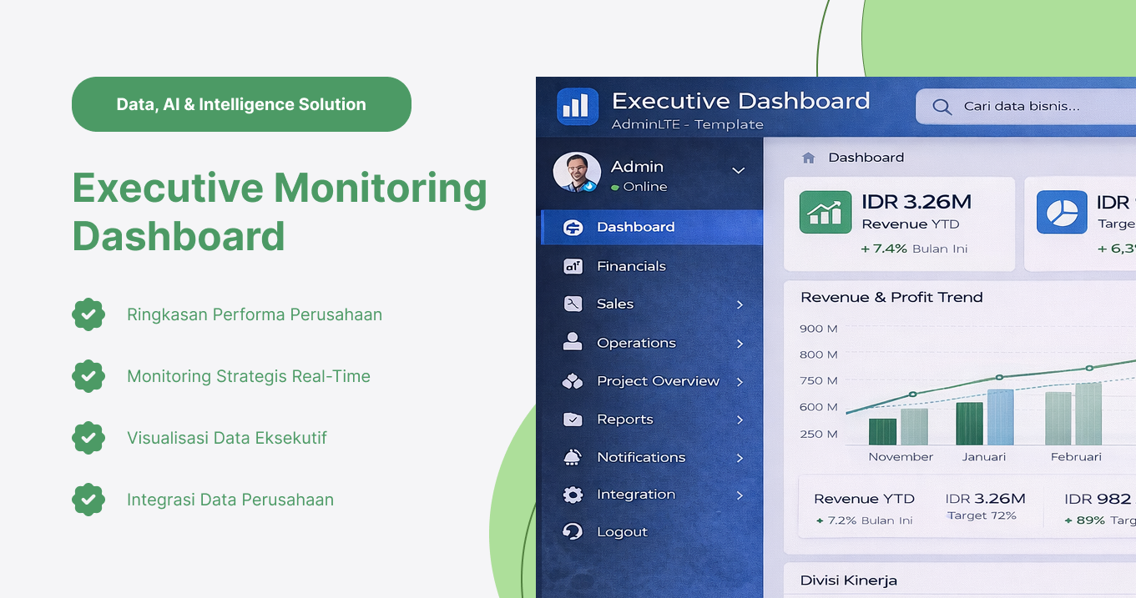Click the Integration gear icon
This screenshot has width=1136, height=598.
click(573, 494)
